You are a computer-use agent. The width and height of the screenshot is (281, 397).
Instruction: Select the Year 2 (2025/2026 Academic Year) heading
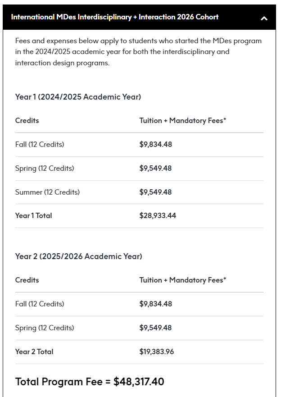78,256
